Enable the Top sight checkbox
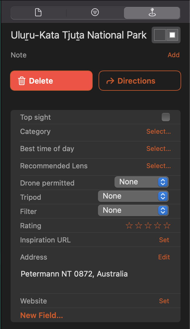 click(x=166, y=117)
